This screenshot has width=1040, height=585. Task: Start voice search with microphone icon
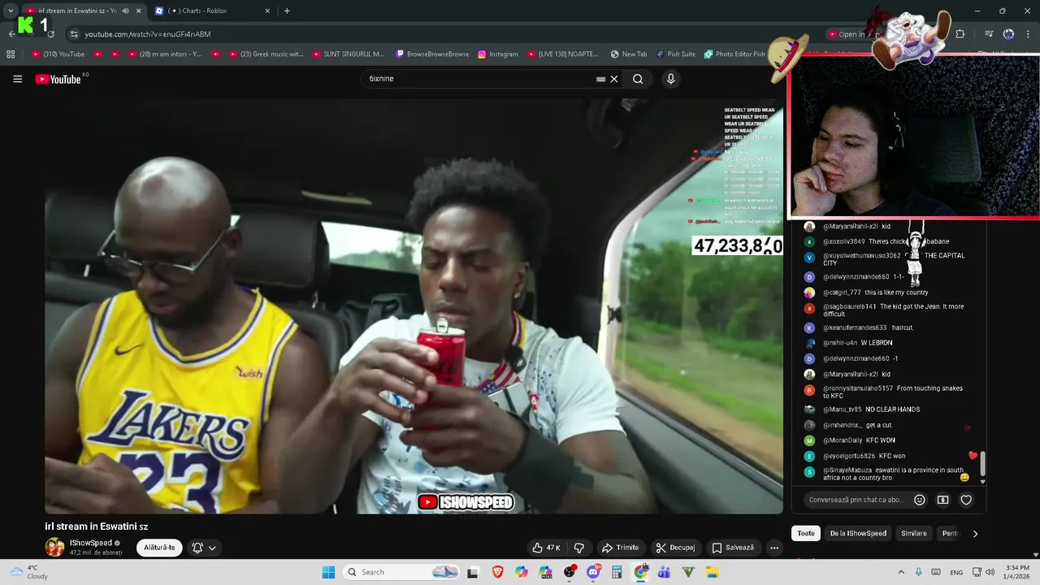tap(670, 79)
